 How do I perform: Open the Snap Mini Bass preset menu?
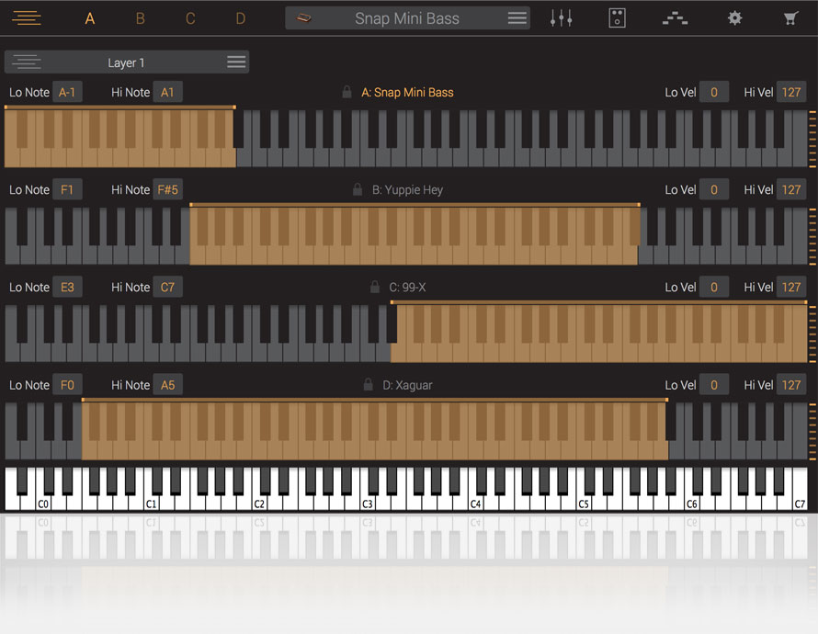coord(517,18)
